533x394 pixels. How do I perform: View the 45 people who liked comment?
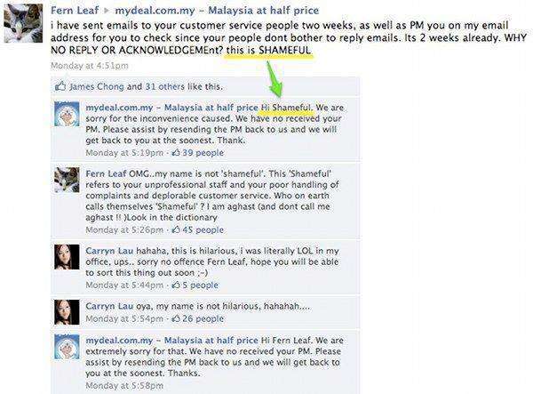(203, 229)
